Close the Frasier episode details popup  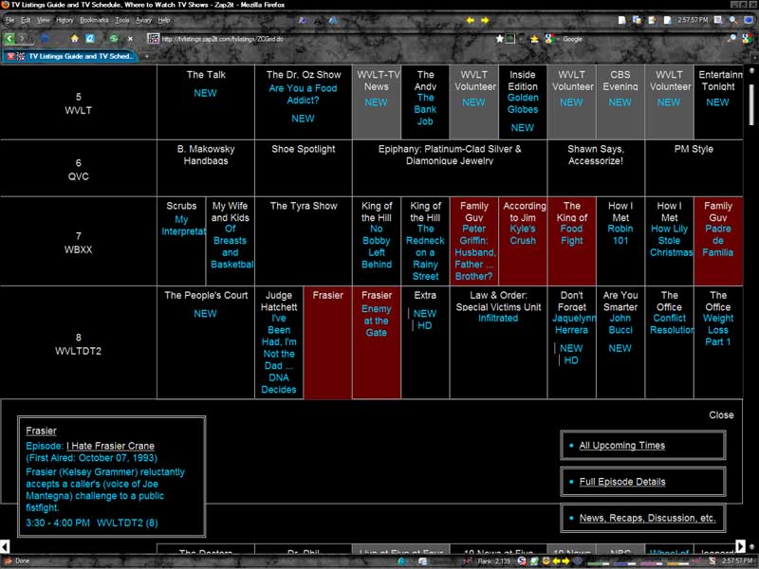point(721,415)
